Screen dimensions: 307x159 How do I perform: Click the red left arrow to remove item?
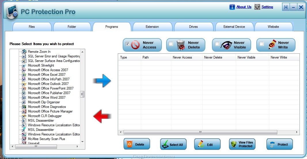102,116
